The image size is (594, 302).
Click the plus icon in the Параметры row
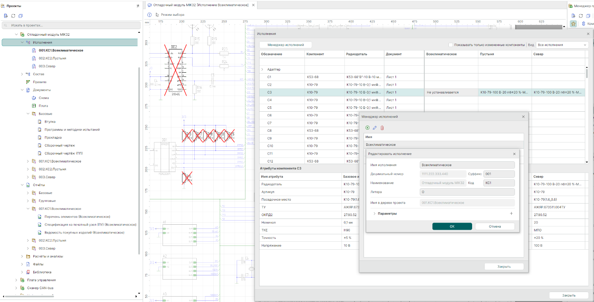(511, 214)
